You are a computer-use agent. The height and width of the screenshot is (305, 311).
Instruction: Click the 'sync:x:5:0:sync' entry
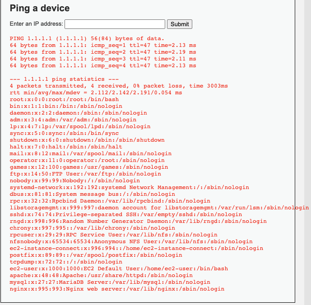[x=64, y=133]
